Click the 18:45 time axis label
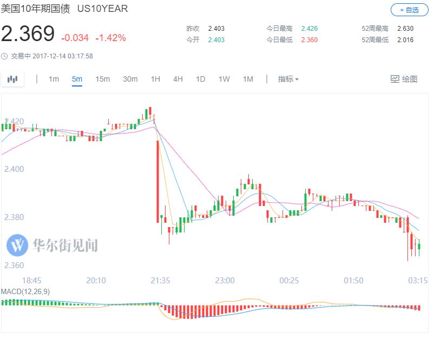Viewport: 434px width, 339px height. (31, 281)
